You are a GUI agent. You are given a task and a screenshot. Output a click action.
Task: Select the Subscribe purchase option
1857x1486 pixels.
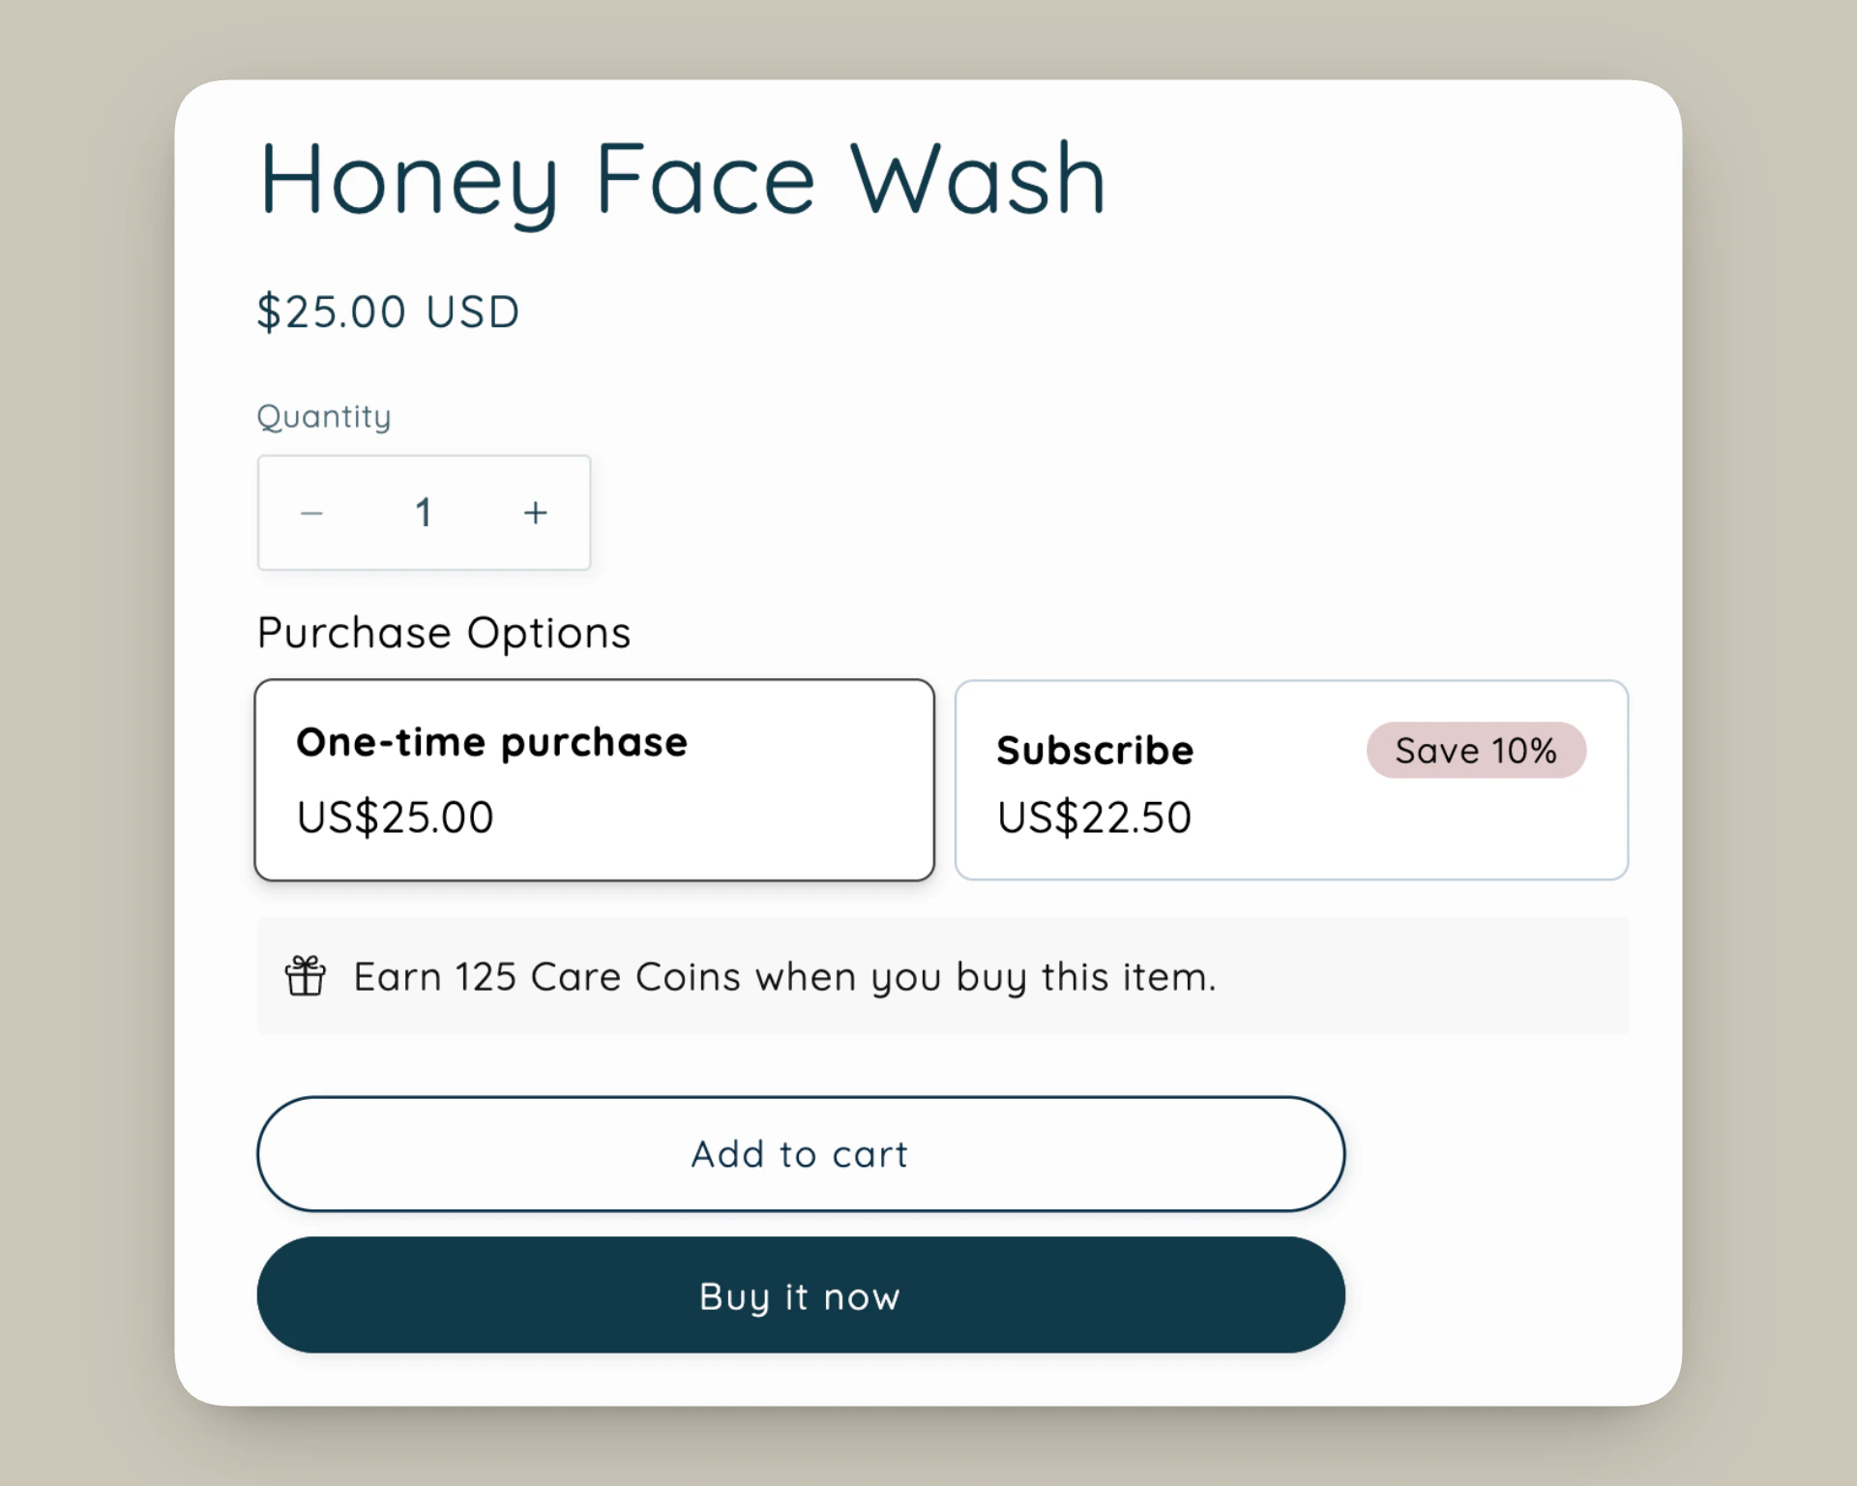tap(1290, 779)
